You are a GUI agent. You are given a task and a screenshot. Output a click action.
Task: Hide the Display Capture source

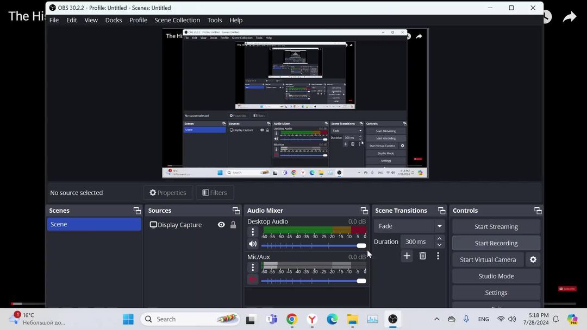(221, 225)
